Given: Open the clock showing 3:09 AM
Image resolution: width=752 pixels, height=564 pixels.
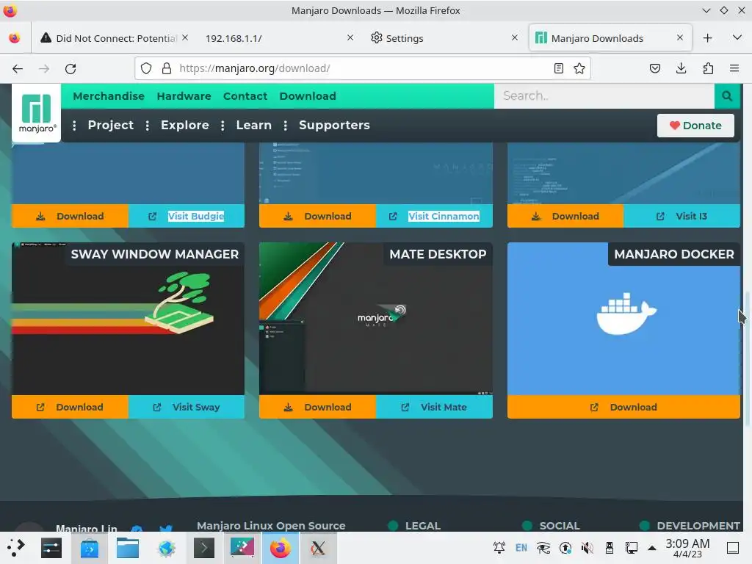Looking at the screenshot, I should click(x=687, y=548).
